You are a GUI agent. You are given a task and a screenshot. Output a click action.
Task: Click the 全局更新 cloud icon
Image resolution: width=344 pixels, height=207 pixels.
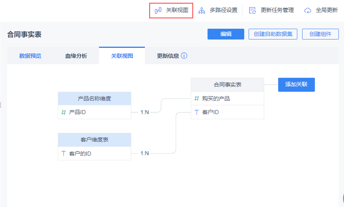pyautogui.click(x=308, y=10)
